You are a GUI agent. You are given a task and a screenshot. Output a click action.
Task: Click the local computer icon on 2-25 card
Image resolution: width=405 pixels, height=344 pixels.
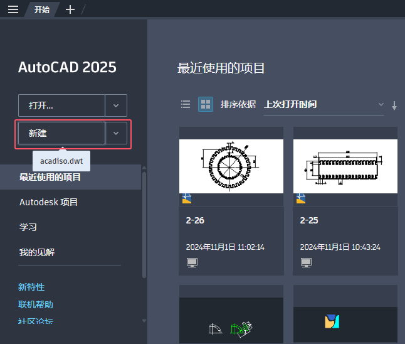(x=306, y=262)
